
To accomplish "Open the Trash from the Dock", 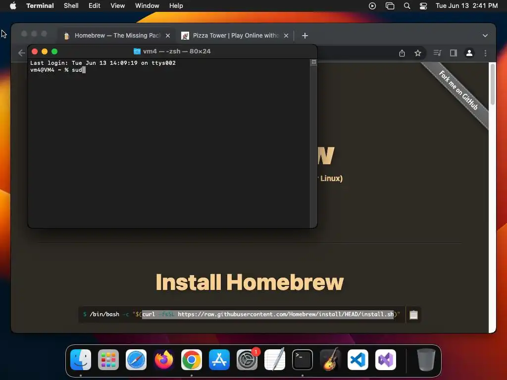I will coord(426,360).
